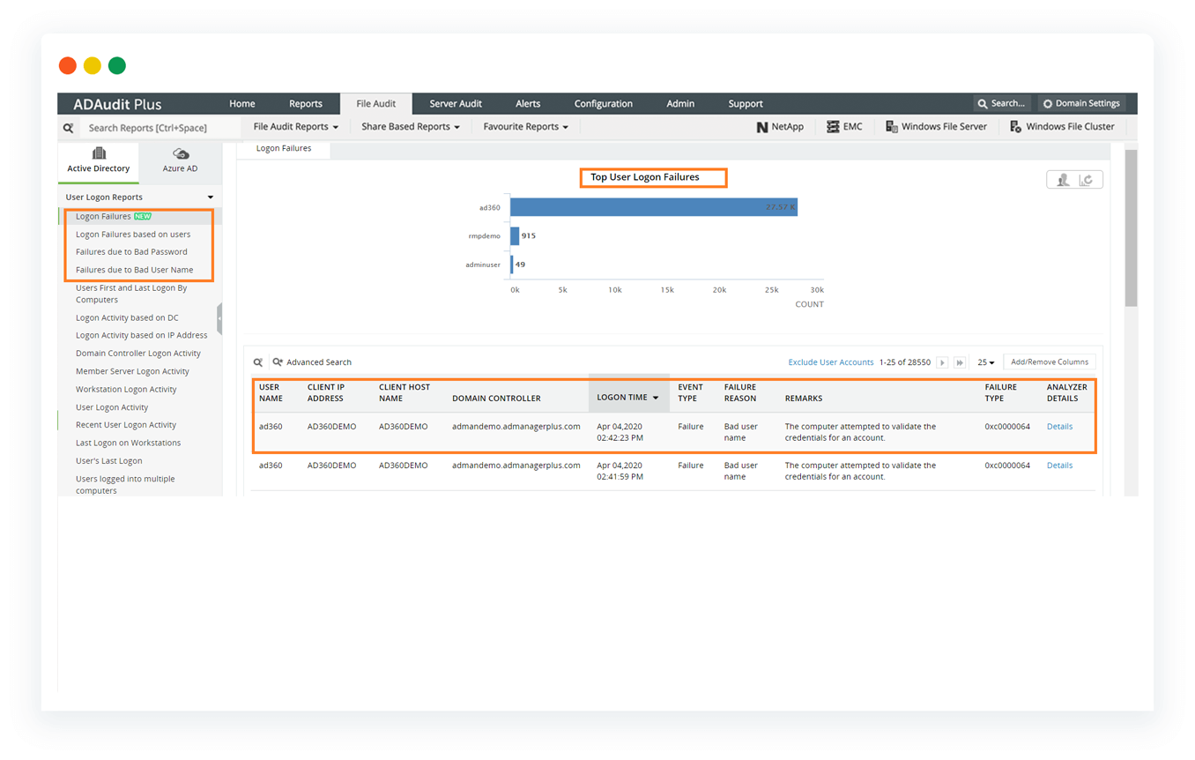Open Logon Activity based on IP Address
Image resolution: width=1195 pixels, height=760 pixels.
point(141,335)
